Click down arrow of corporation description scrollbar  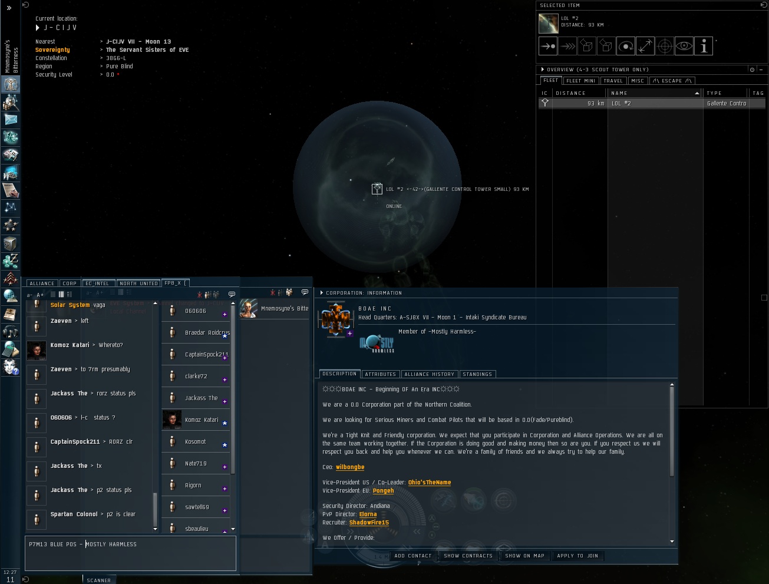(672, 541)
